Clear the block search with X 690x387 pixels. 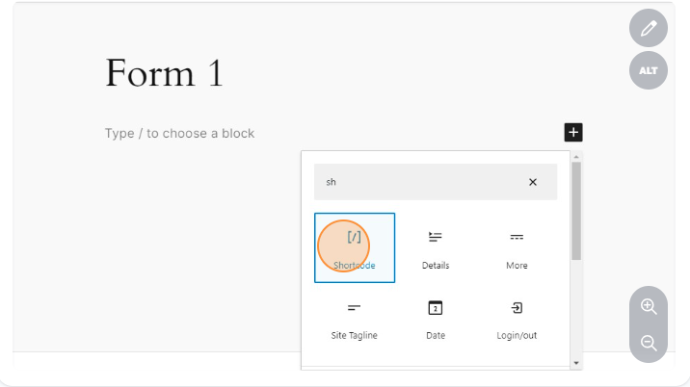coord(533,182)
